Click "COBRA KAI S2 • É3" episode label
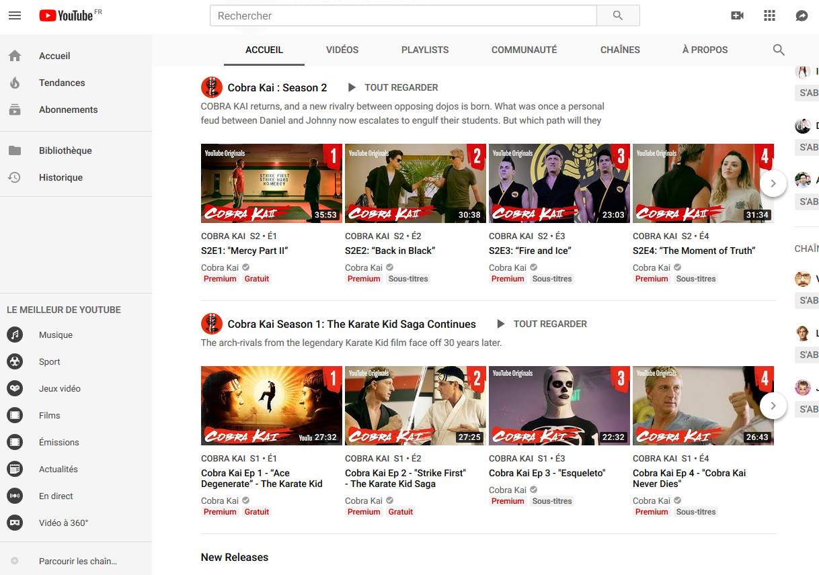The width and height of the screenshot is (819, 575). (527, 236)
